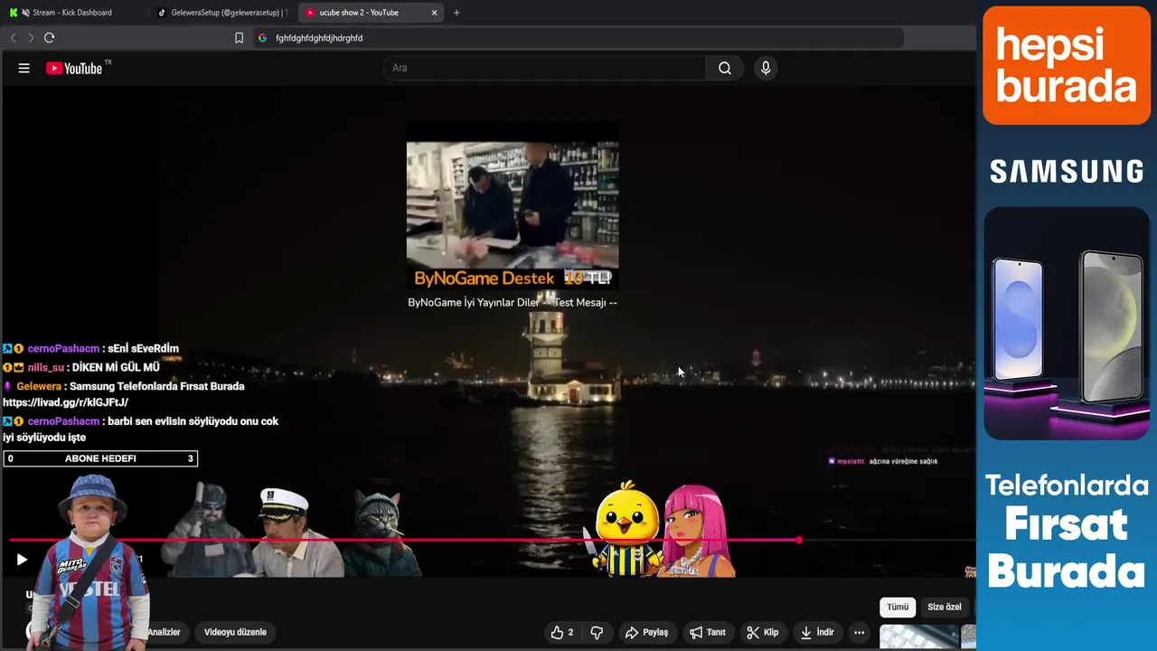
Task: Click the chick mascot with Fenerbahçe jersey
Action: (x=626, y=529)
